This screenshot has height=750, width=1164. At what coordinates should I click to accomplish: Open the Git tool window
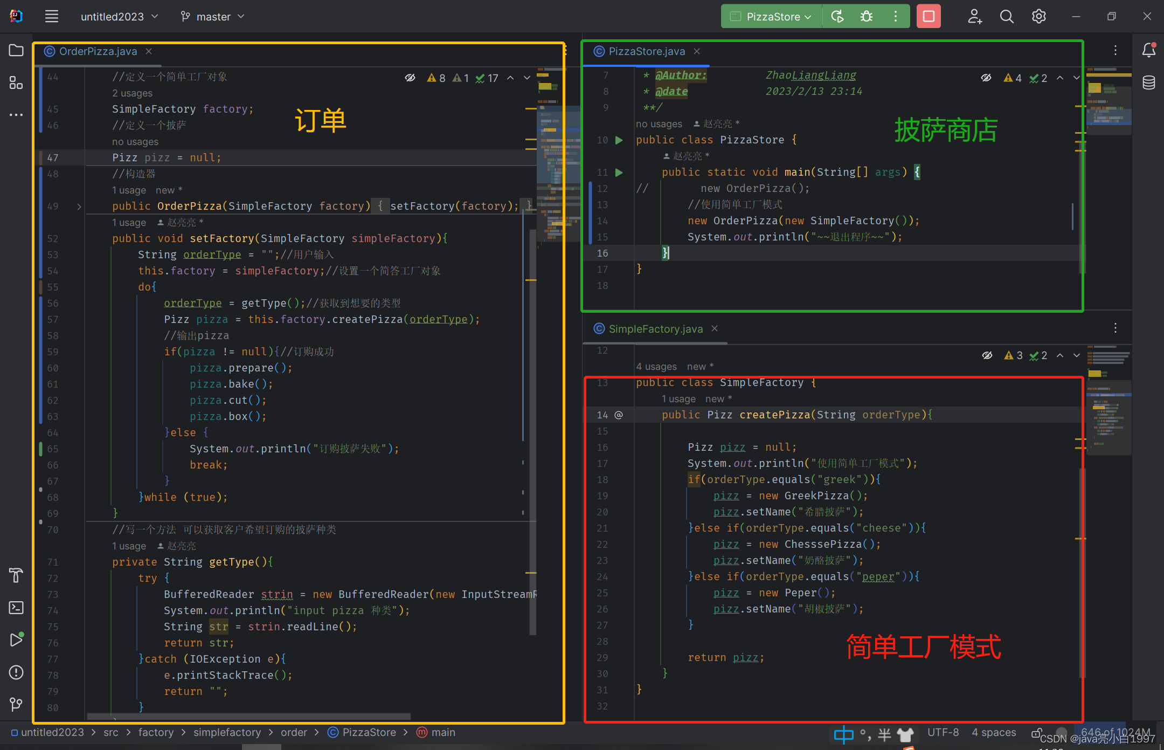coord(16,704)
